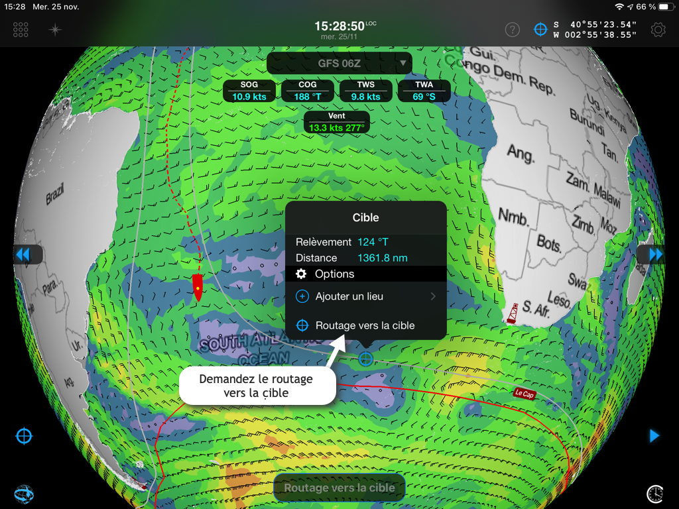The height and width of the screenshot is (509, 679).
Task: Open the GFS 06Z model dropdown
Action: [x=339, y=64]
